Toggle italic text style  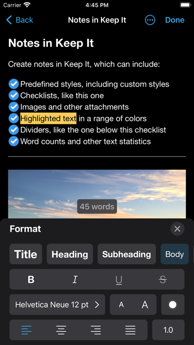[75, 280]
